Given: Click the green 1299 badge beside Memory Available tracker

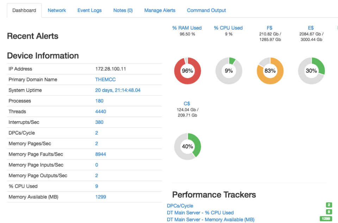Looking at the screenshot, I should click(326, 219).
